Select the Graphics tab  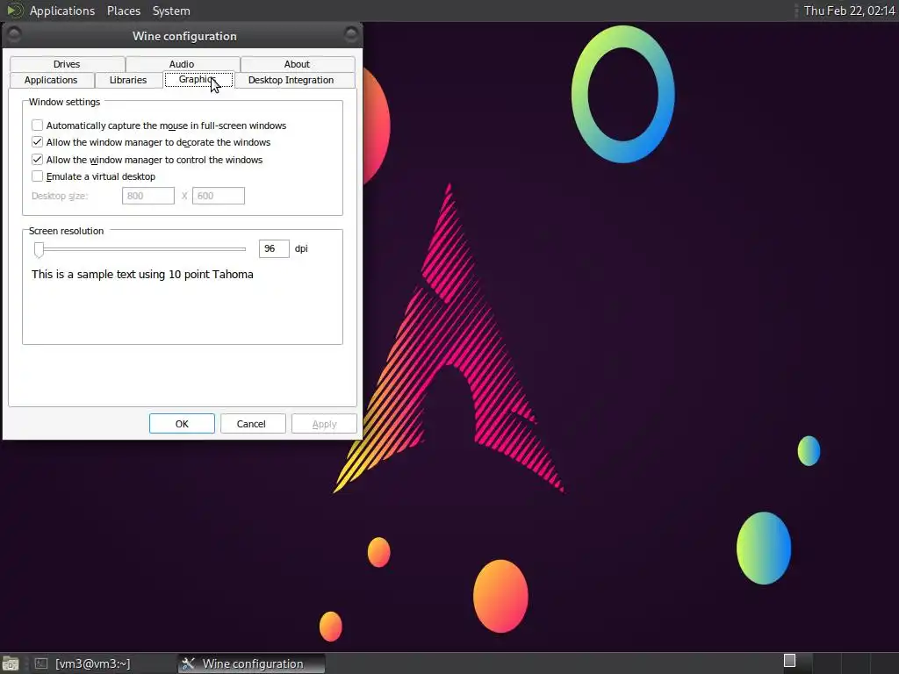tap(199, 80)
